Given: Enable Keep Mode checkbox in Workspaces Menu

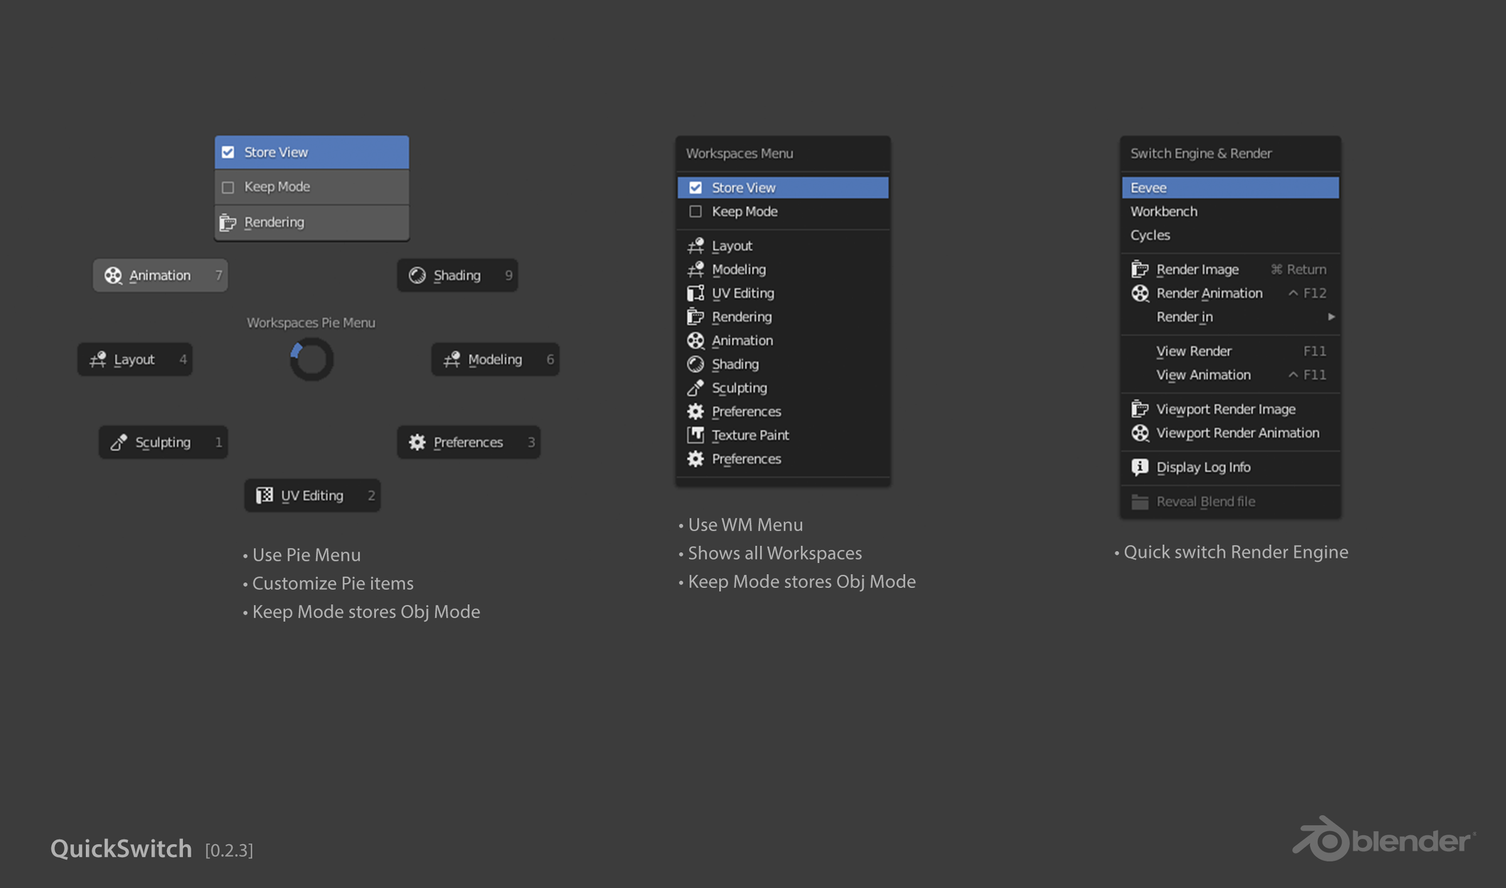Looking at the screenshot, I should (695, 211).
